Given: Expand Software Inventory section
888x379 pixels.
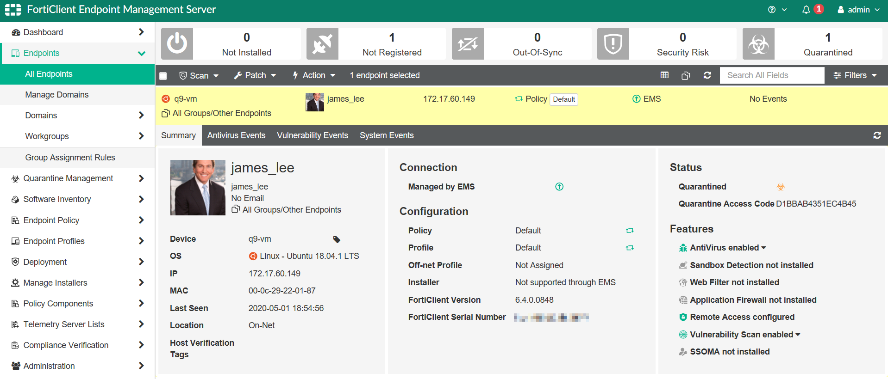Looking at the screenshot, I should point(141,199).
